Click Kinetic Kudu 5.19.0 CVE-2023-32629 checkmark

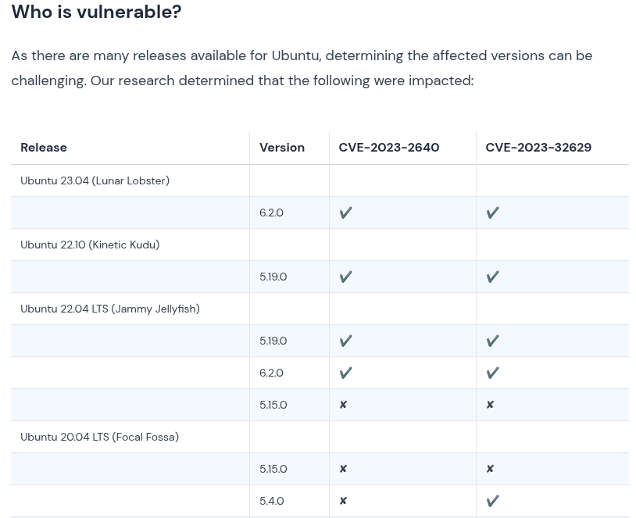click(492, 277)
